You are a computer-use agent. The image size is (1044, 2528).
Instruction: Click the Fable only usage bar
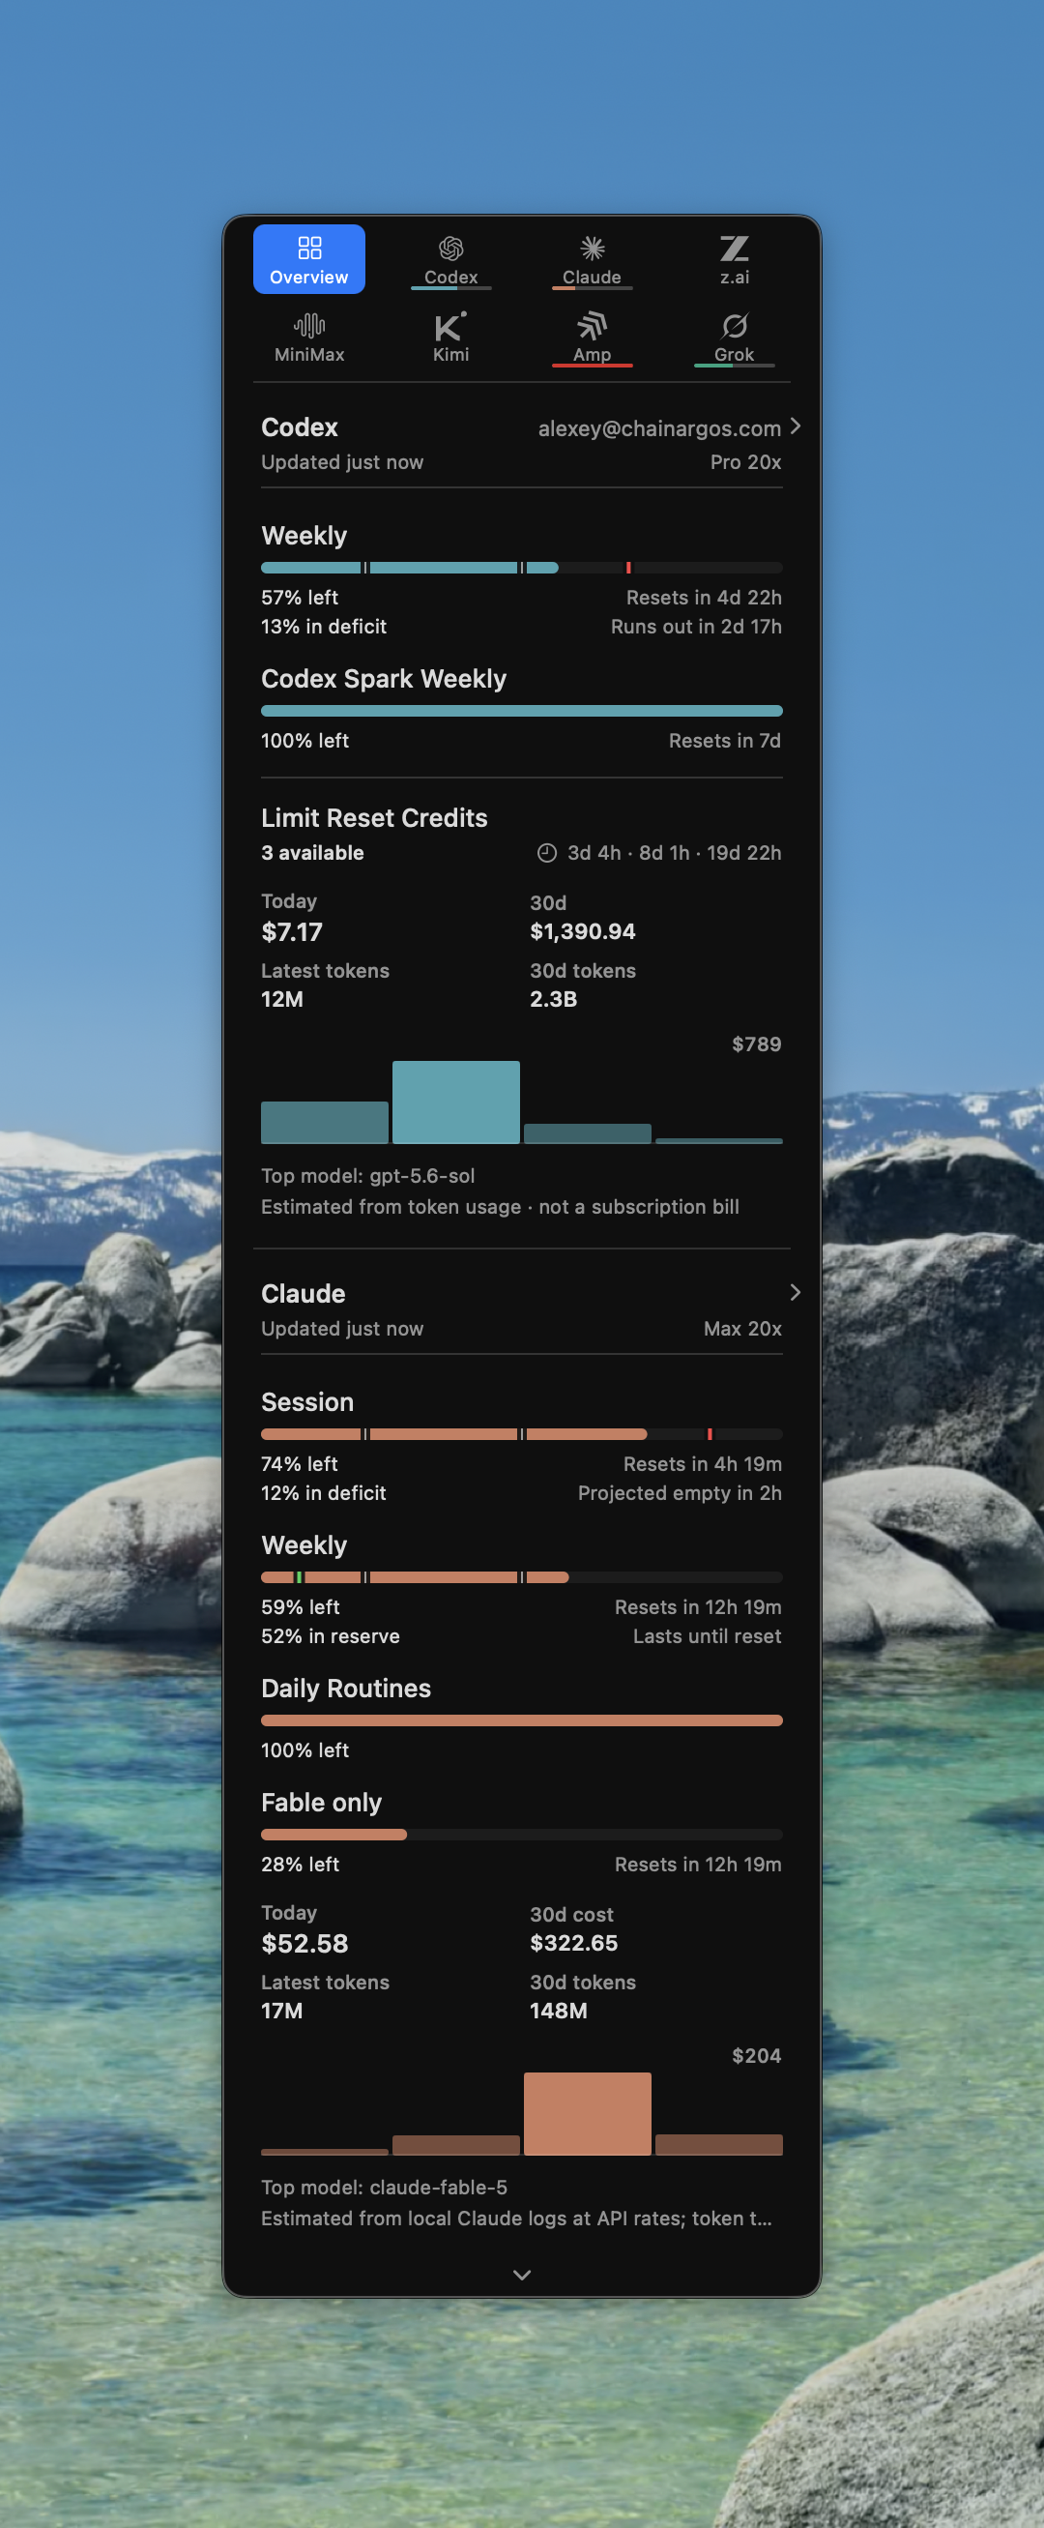522,1835
